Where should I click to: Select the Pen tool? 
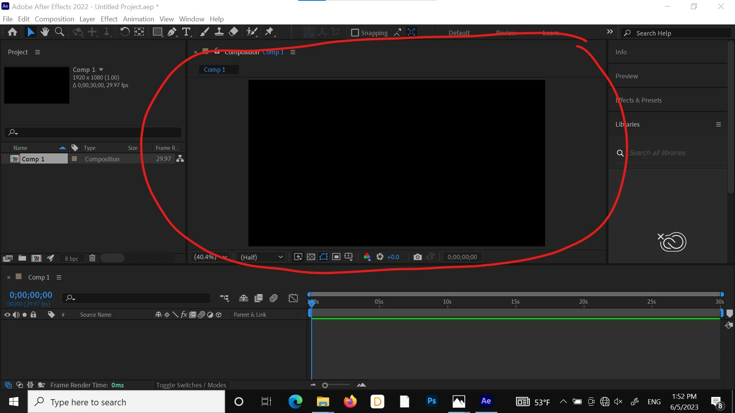[172, 32]
